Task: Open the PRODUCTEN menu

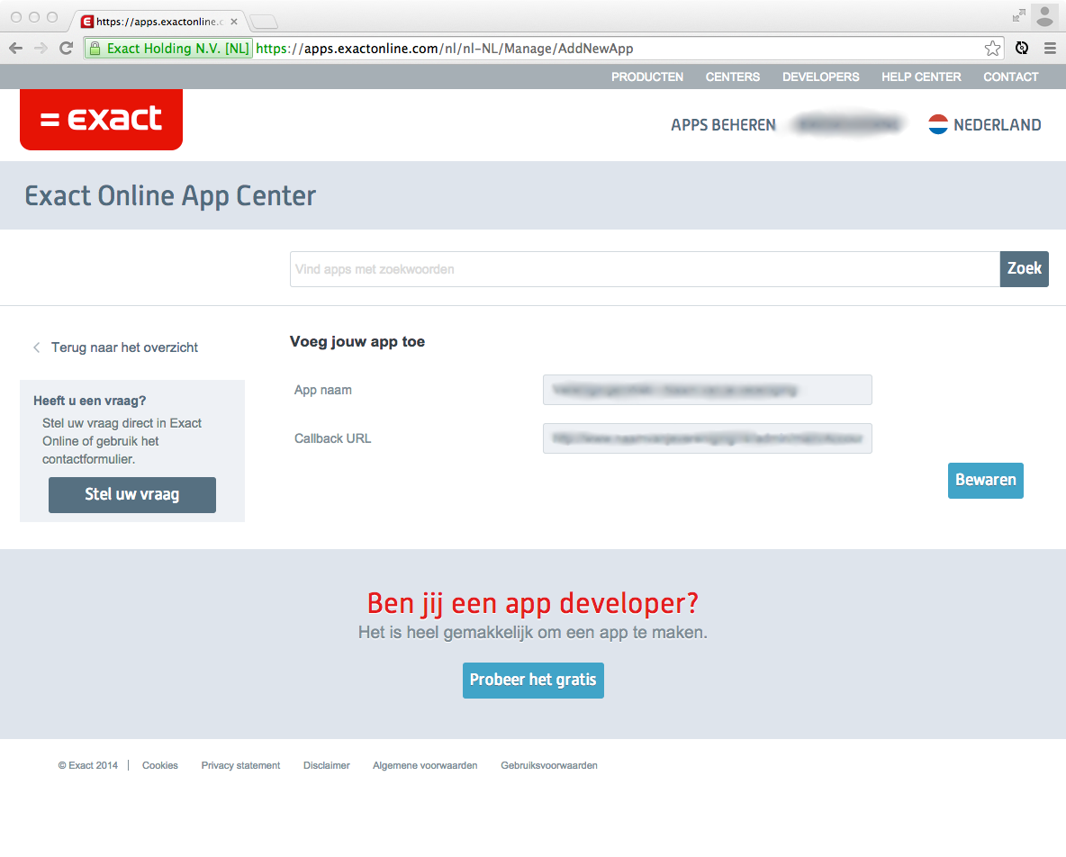Action: [646, 77]
